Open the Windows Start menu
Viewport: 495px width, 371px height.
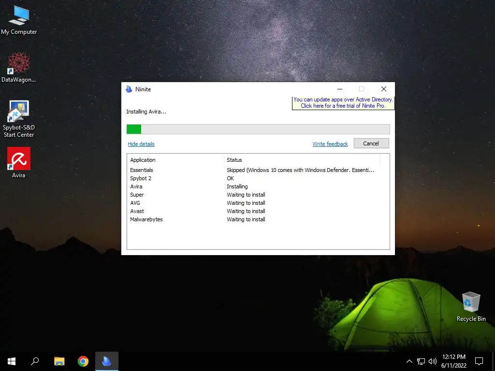[x=12, y=361]
